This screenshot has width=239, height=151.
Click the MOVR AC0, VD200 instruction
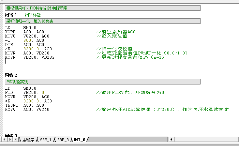27,53
